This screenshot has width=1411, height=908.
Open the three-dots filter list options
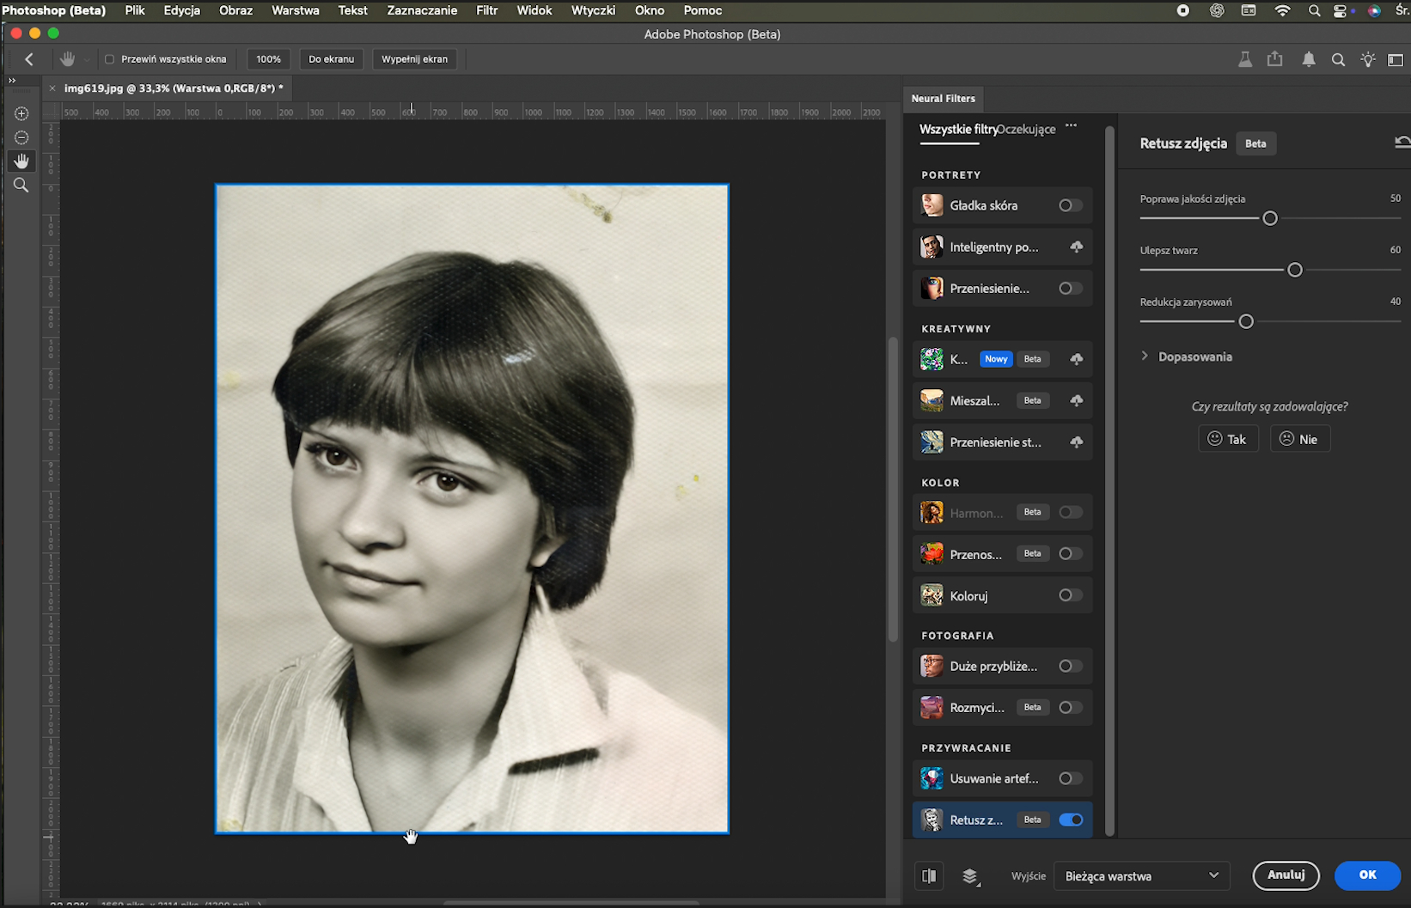1071,125
